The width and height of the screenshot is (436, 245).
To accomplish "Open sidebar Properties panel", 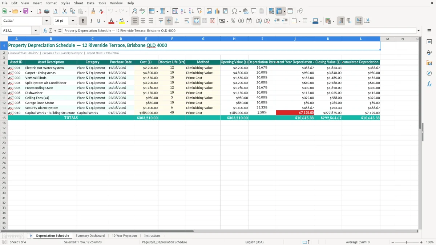I will [x=429, y=42].
